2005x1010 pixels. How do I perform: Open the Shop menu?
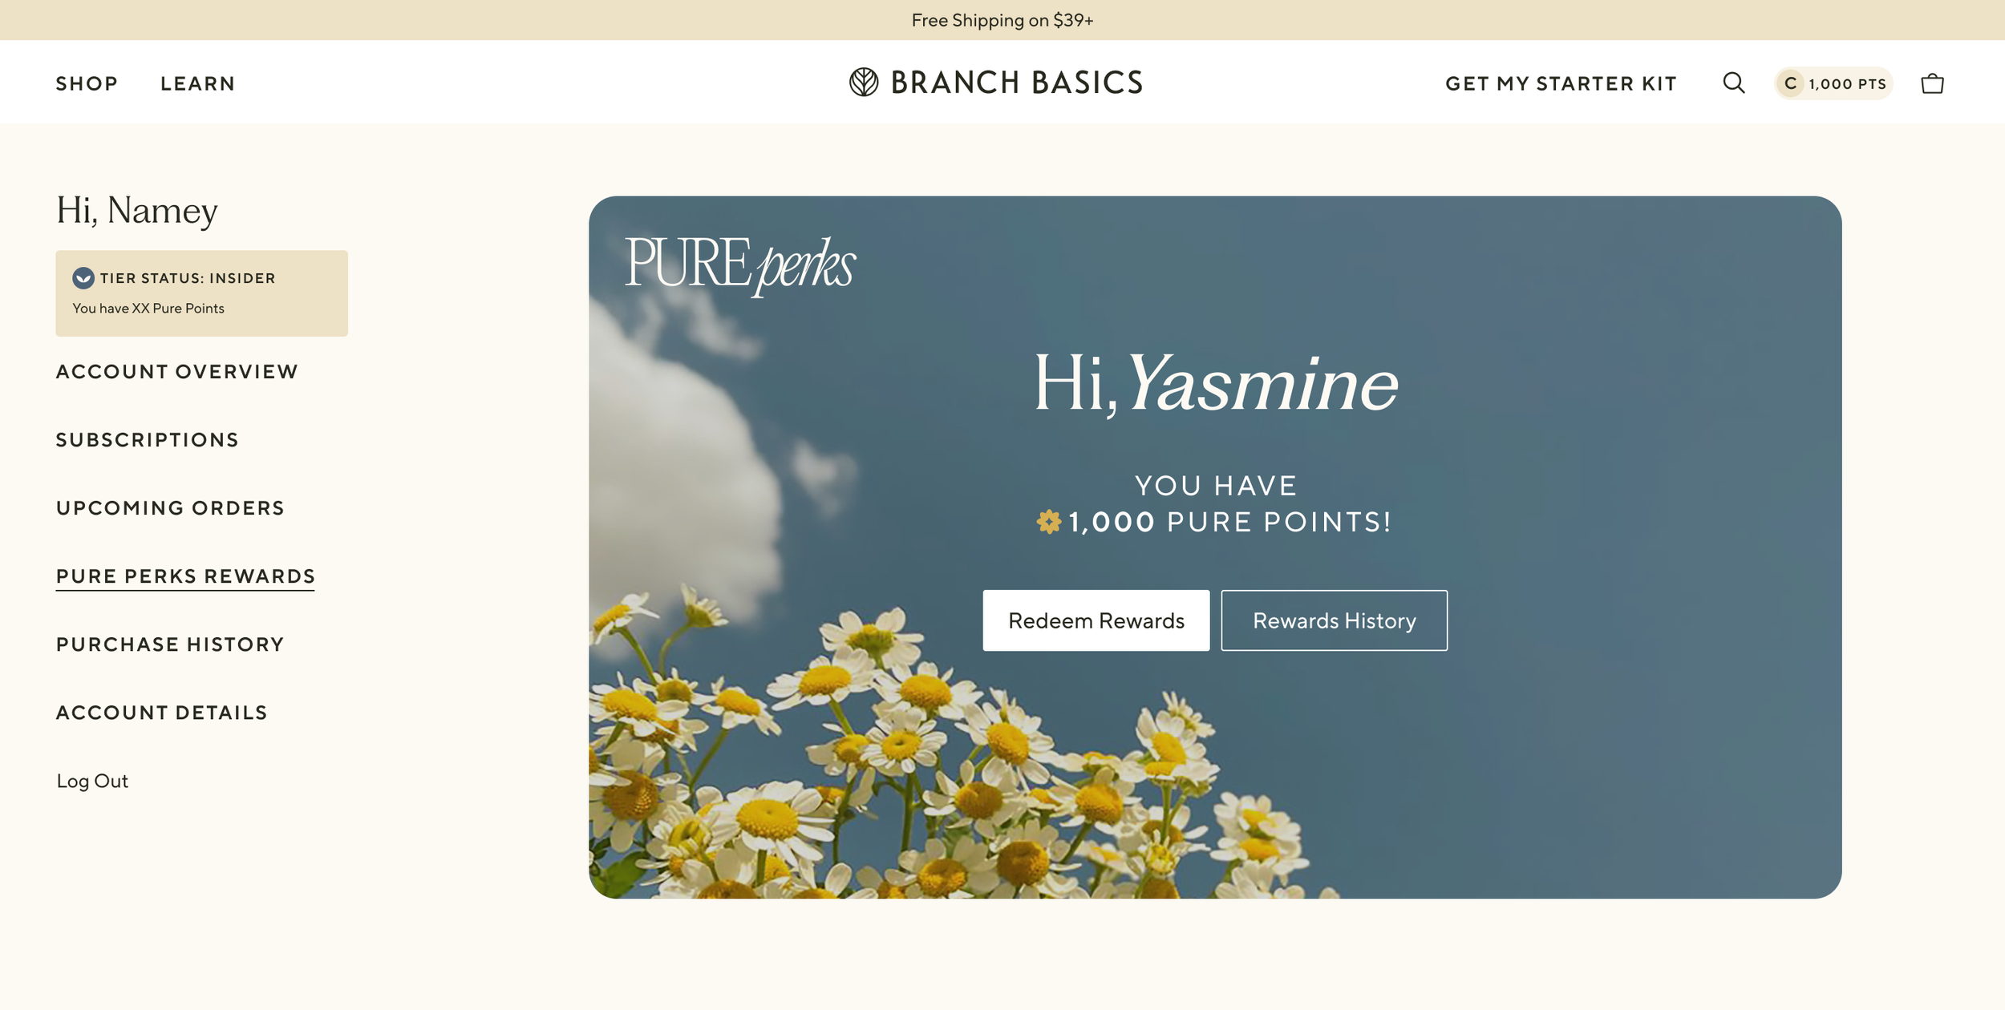pyautogui.click(x=87, y=83)
